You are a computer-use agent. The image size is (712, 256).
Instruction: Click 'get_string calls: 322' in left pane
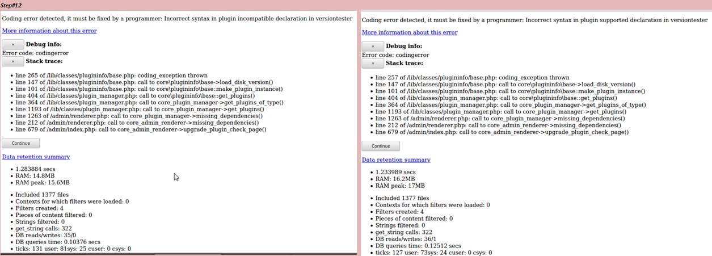point(44,229)
